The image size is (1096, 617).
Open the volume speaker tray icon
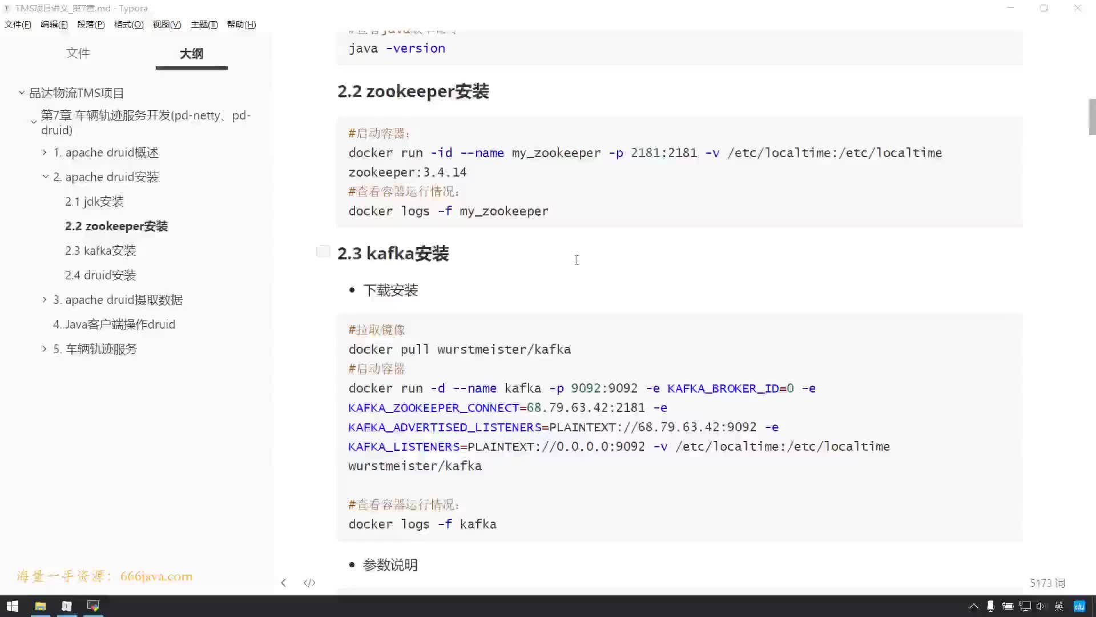(1041, 606)
